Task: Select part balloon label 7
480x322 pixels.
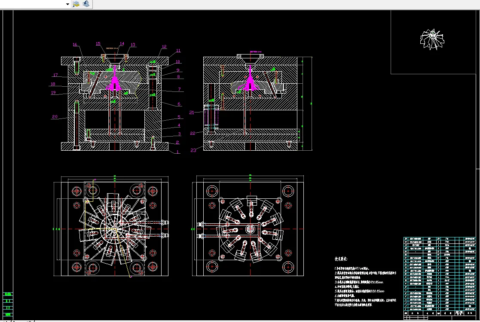Action: (x=179, y=89)
